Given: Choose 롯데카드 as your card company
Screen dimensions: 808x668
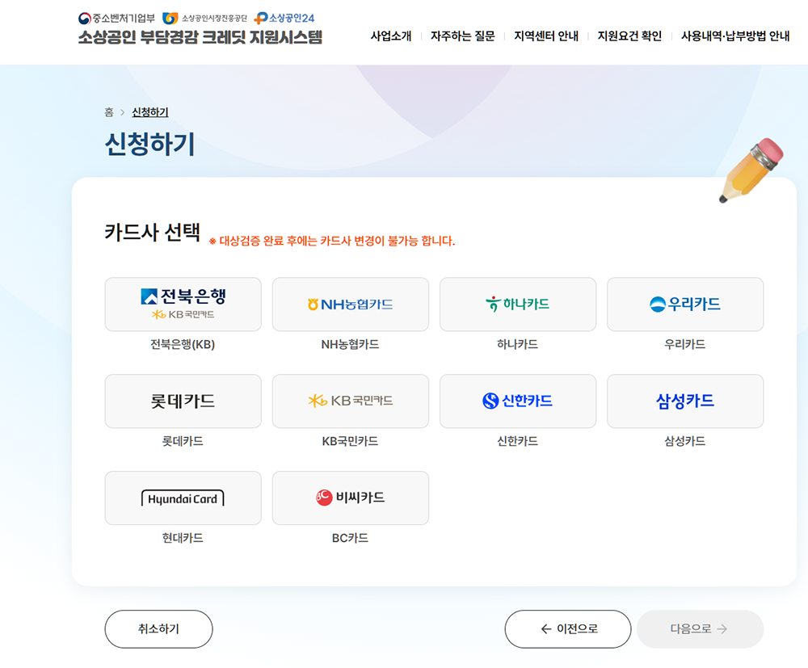Looking at the screenshot, I should tap(183, 401).
